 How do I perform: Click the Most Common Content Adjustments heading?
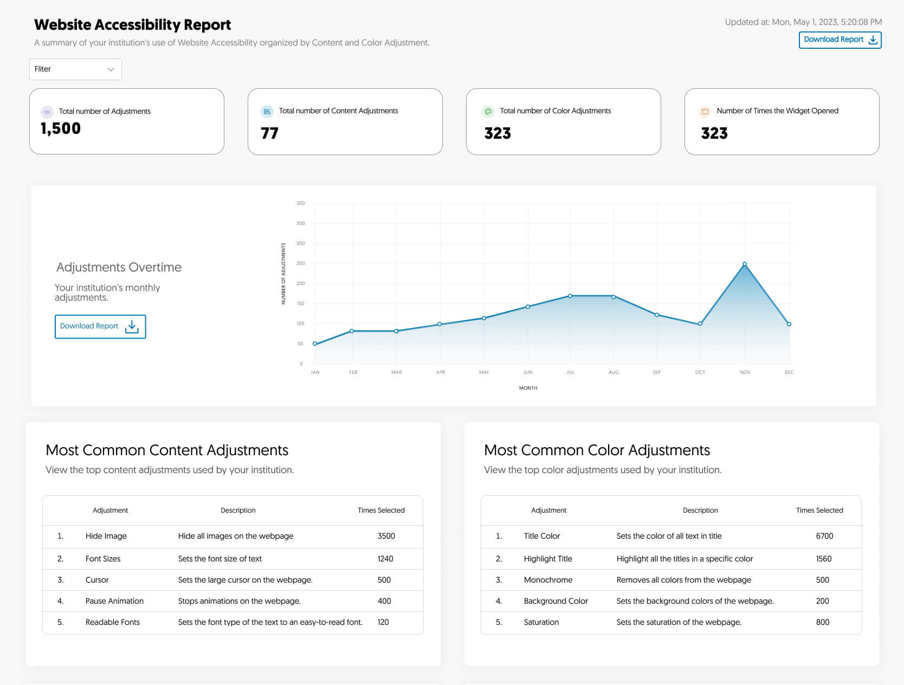pos(167,450)
